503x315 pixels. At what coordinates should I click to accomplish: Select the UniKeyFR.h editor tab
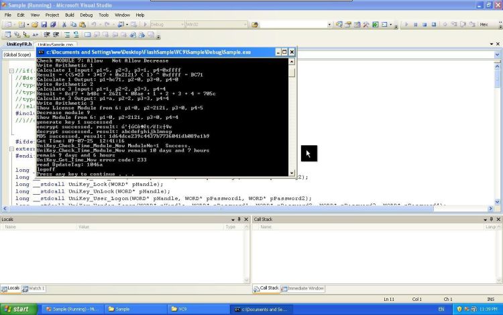pos(19,44)
